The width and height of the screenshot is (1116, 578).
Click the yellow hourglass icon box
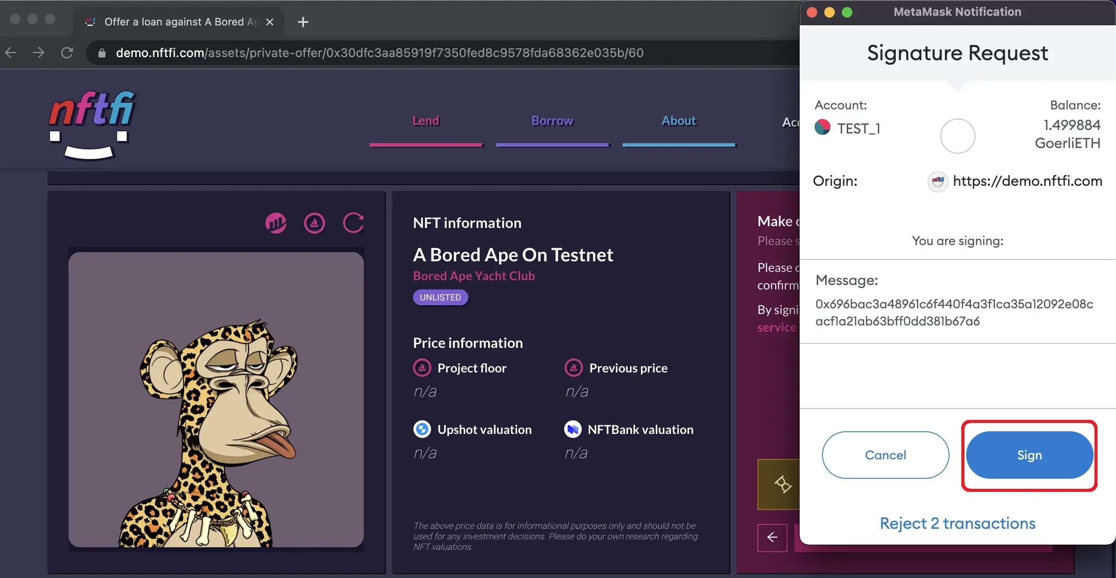(x=779, y=484)
